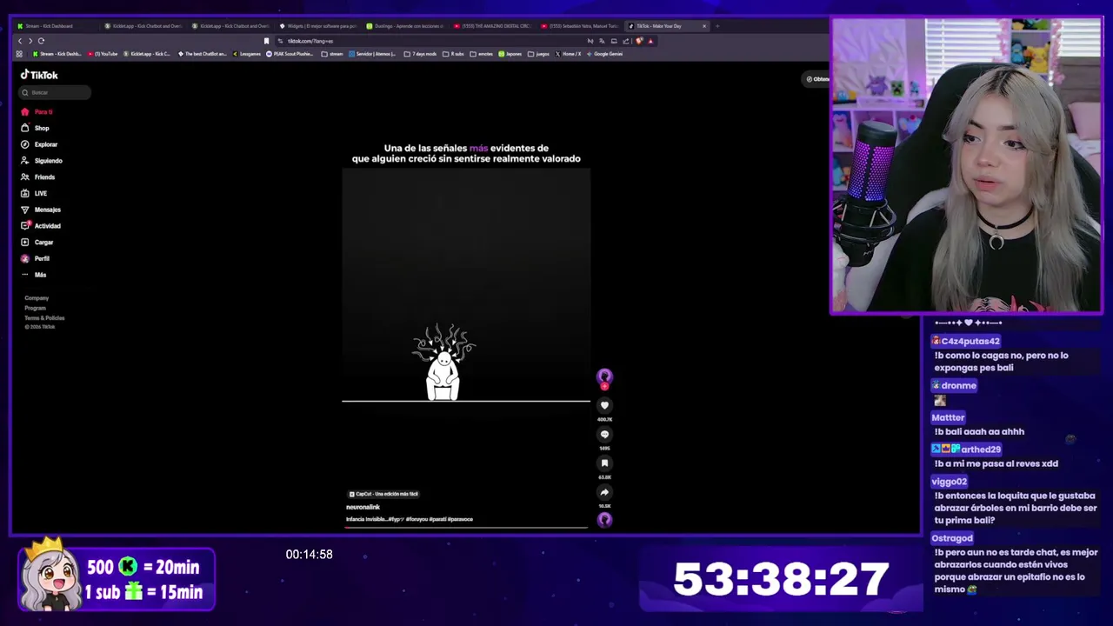Viewport: 1113px width, 626px height.
Task: Open the apps grid in bookmarks bar
Action: click(19, 54)
